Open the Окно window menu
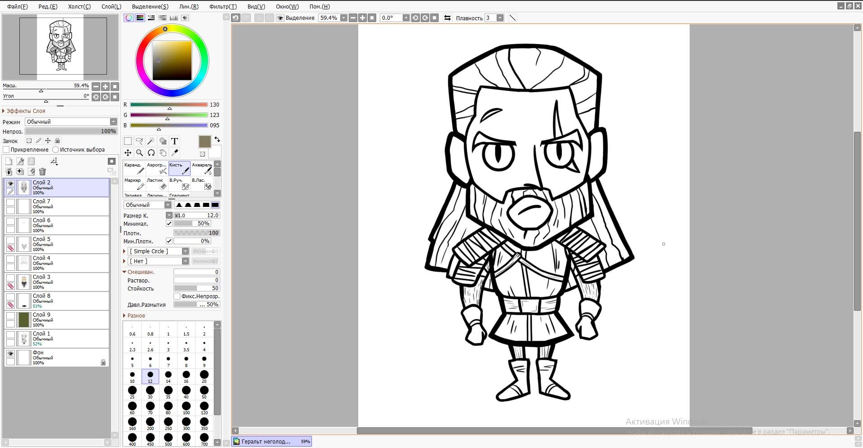863x448 pixels. 287,6
